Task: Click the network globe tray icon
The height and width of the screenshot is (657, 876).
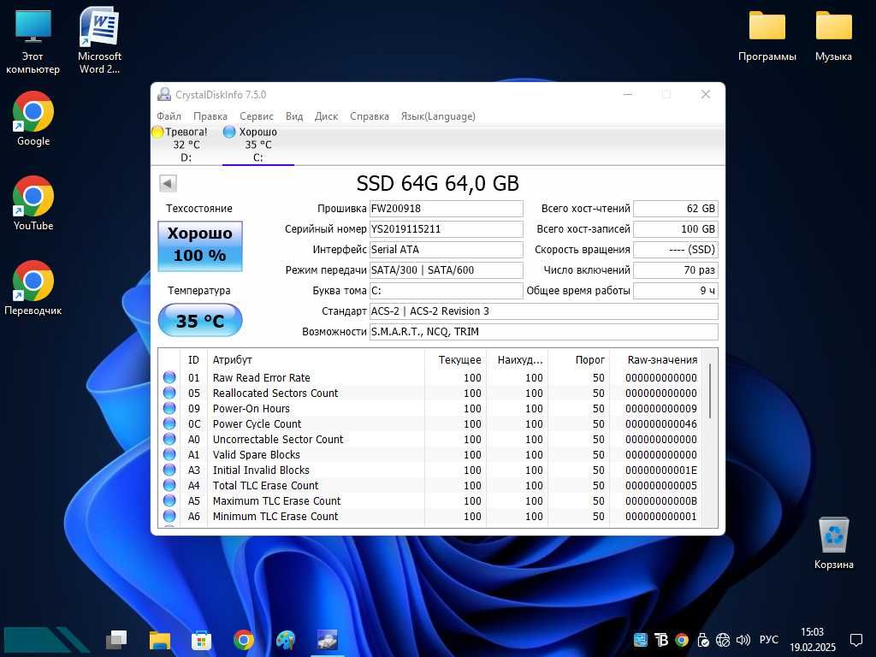Action: (x=723, y=640)
